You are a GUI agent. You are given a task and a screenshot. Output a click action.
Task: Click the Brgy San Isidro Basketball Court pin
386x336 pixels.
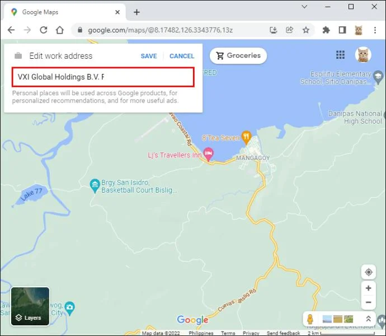(95, 185)
